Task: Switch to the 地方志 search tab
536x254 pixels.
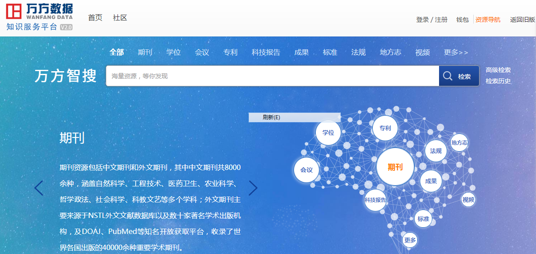Action: pyautogui.click(x=390, y=52)
